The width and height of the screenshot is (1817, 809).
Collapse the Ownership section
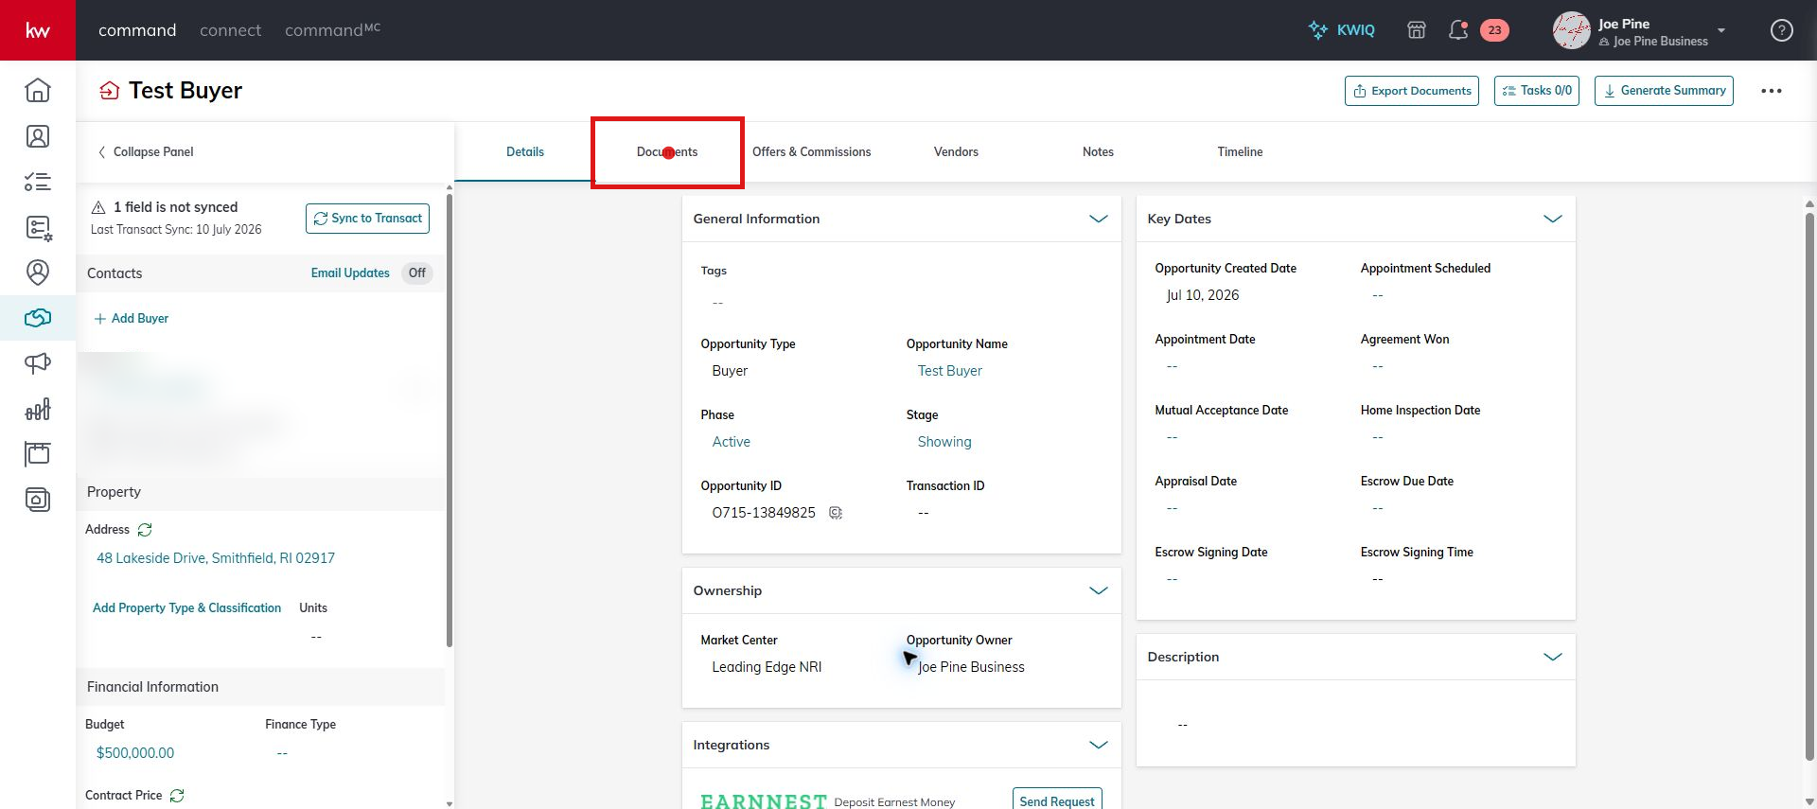1098,590
